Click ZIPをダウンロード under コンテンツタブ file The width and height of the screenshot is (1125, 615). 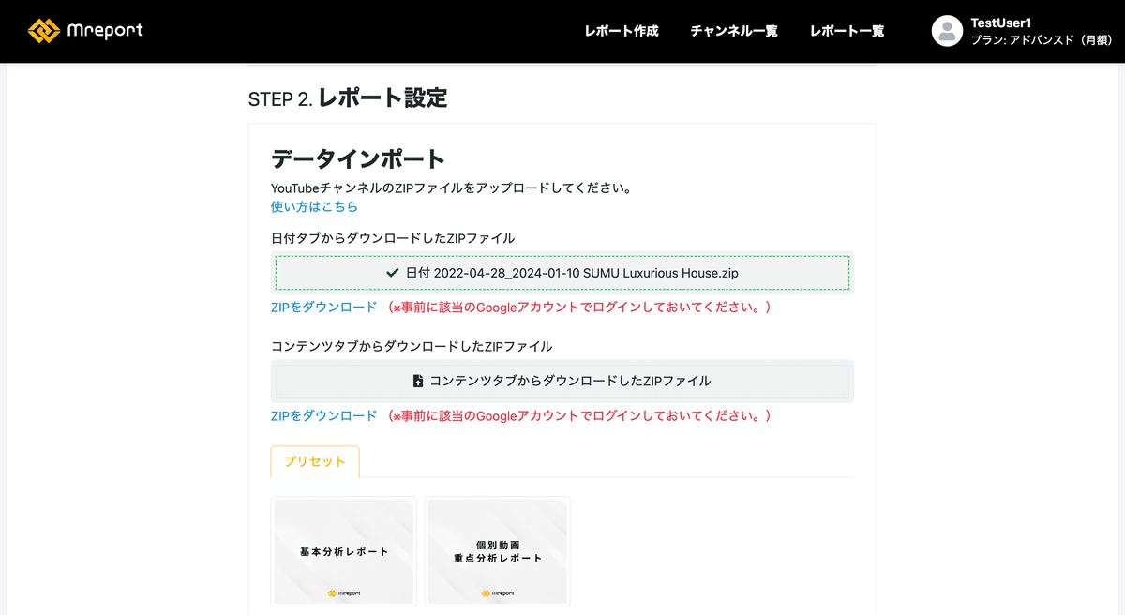[323, 416]
